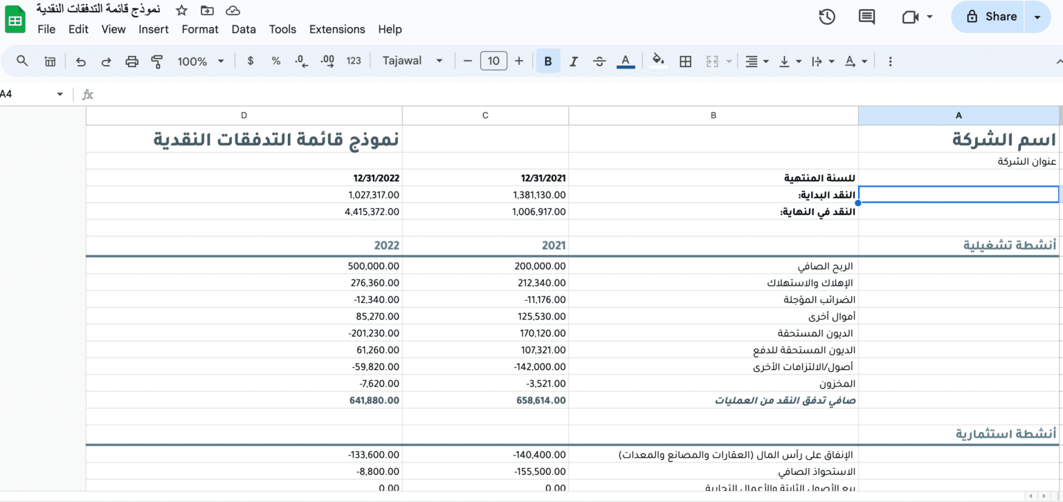The image size is (1063, 502).
Task: Open the Extensions menu
Action: 337,29
